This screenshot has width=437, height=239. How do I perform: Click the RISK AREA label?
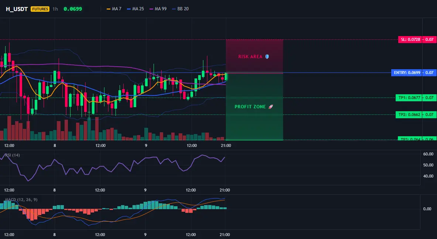[x=250, y=57]
